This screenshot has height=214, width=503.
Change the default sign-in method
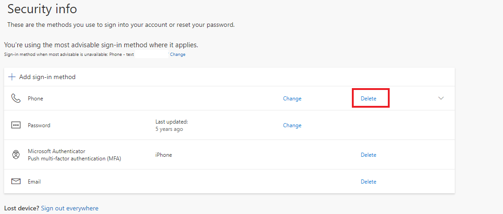(x=178, y=55)
